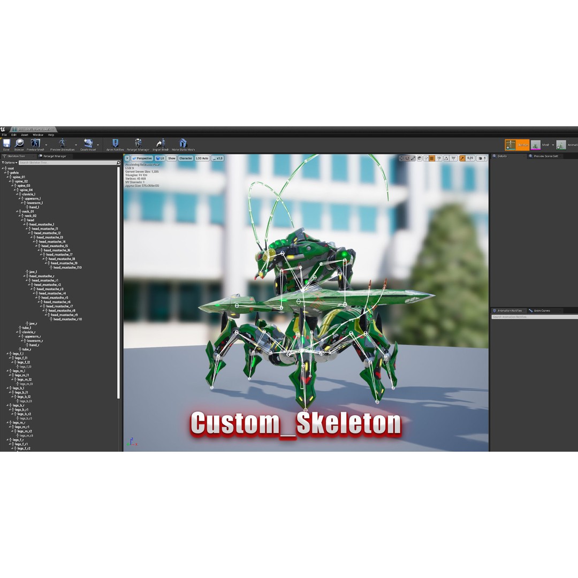This screenshot has height=578, width=578.
Task: Open rotation snap value 10° dropdown
Action: point(454,158)
